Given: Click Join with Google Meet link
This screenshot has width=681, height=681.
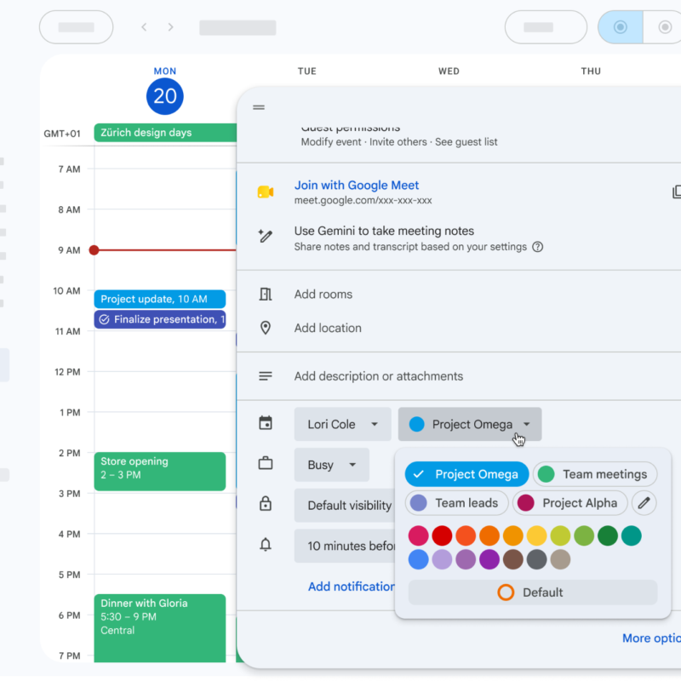Looking at the screenshot, I should tap(357, 186).
